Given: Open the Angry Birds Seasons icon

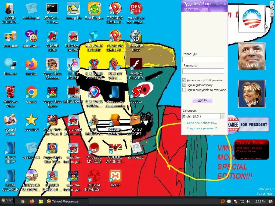Looking at the screenshot, I should pos(52,69).
